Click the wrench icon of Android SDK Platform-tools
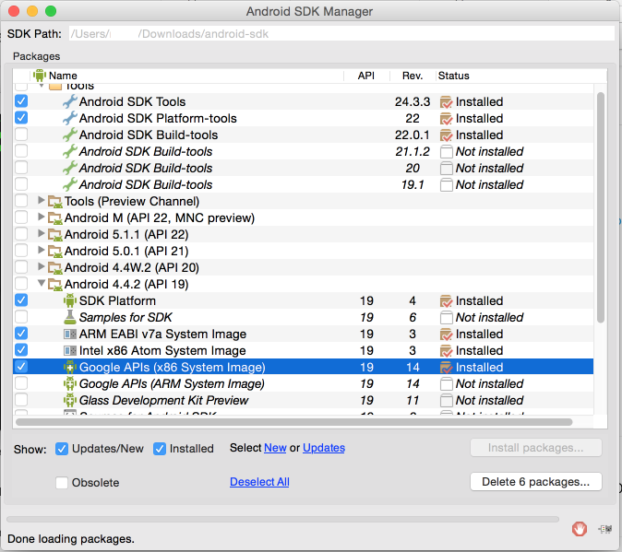622x552 pixels. (70, 118)
